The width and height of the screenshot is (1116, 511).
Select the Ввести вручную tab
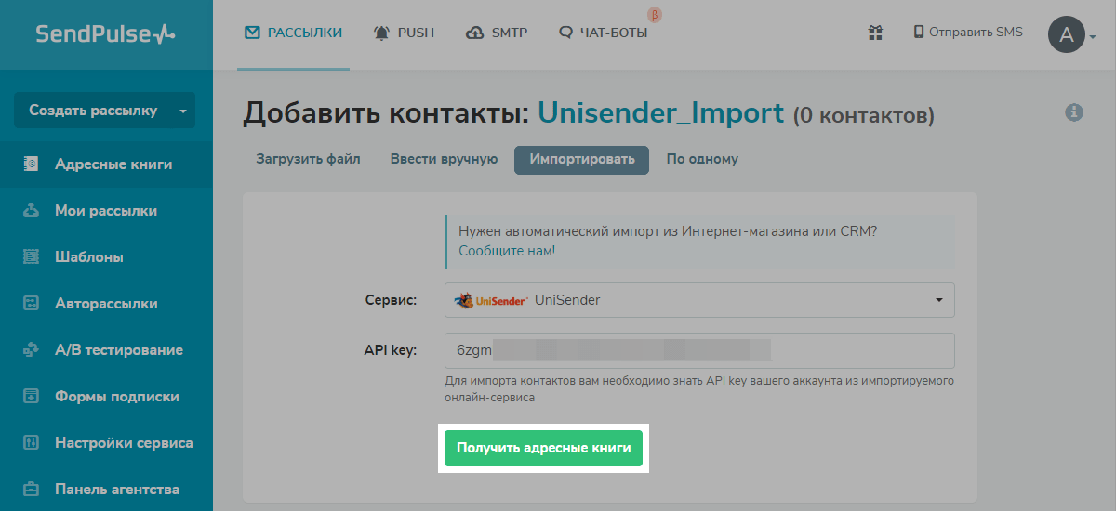click(x=444, y=159)
